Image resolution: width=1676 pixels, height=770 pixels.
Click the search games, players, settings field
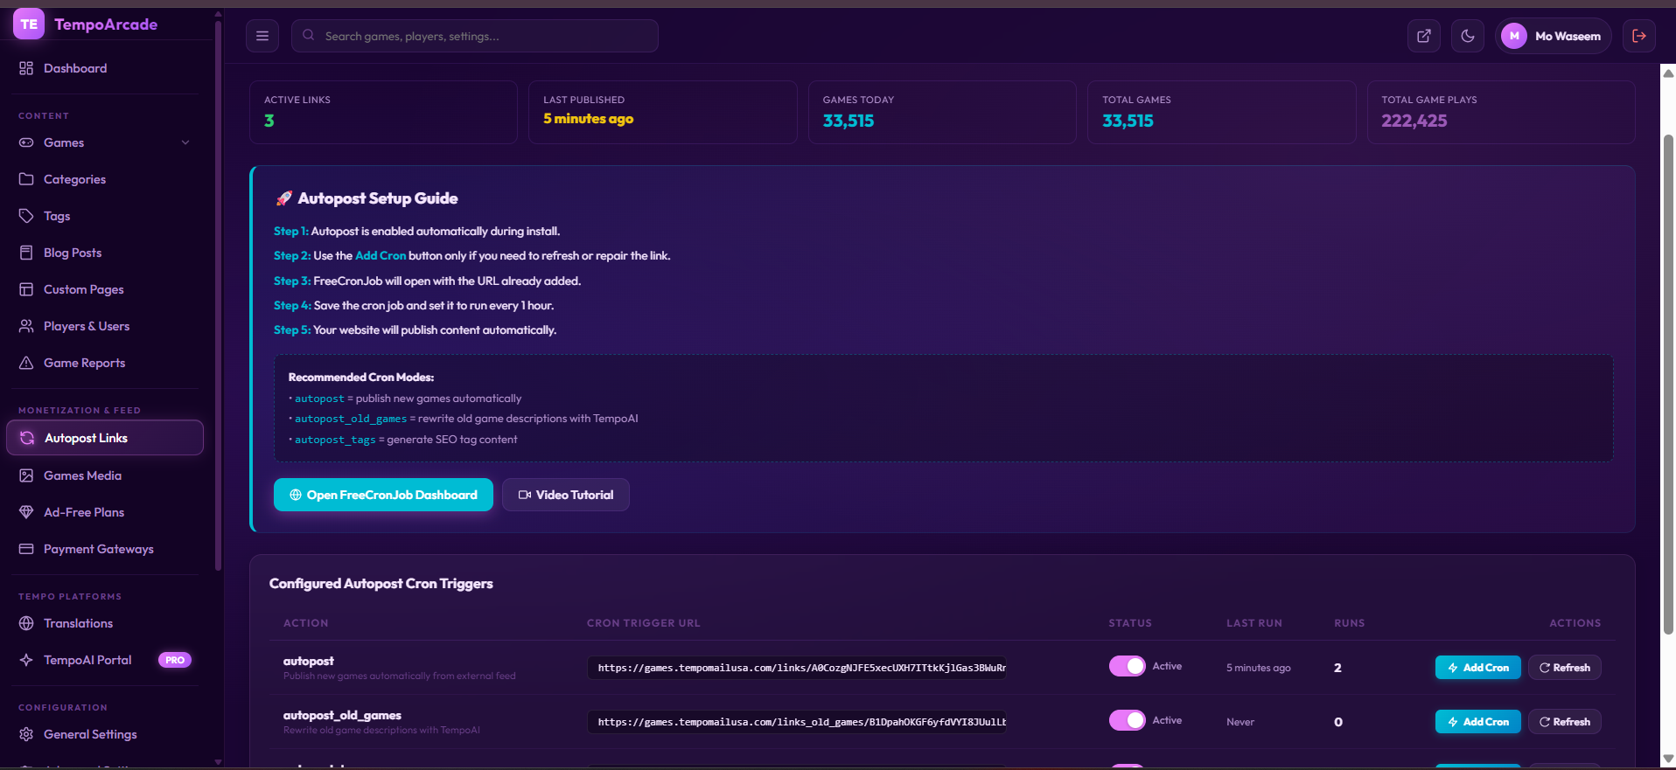tap(475, 36)
